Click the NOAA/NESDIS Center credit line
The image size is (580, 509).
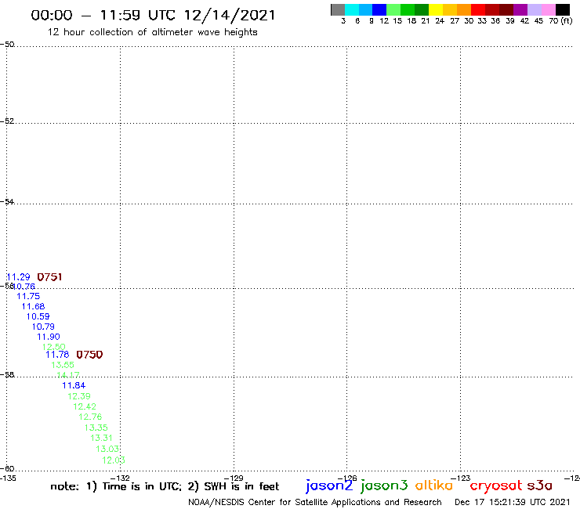[315, 503]
